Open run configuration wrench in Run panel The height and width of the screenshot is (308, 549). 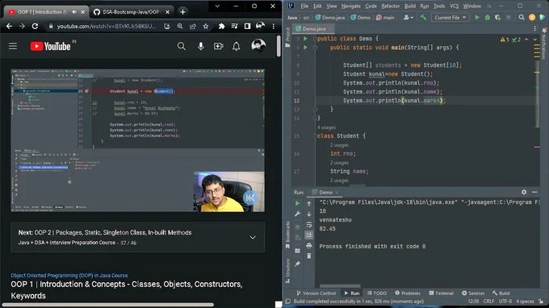pyautogui.click(x=297, y=214)
